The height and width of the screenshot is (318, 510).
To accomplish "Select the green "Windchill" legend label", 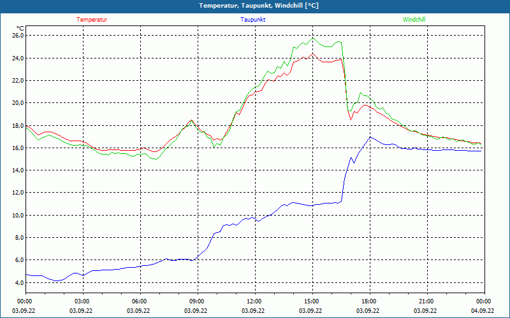I will point(414,20).
